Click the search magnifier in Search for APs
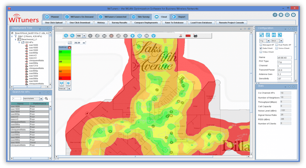Screen dimensions: 306x168 [x=46, y=98]
